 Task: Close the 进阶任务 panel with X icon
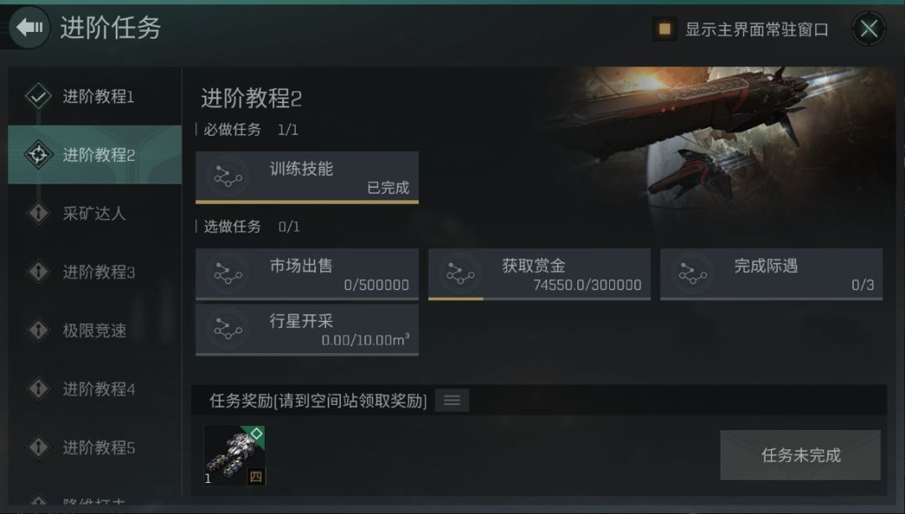(x=869, y=29)
